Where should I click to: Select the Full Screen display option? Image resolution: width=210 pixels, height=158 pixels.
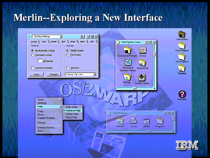tap(68, 55)
